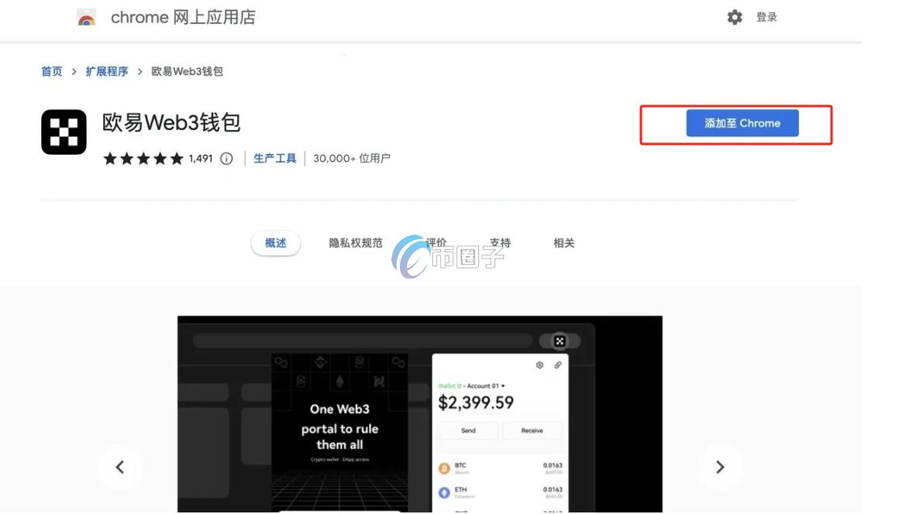Click the 添加至 Chrome button

tap(742, 123)
